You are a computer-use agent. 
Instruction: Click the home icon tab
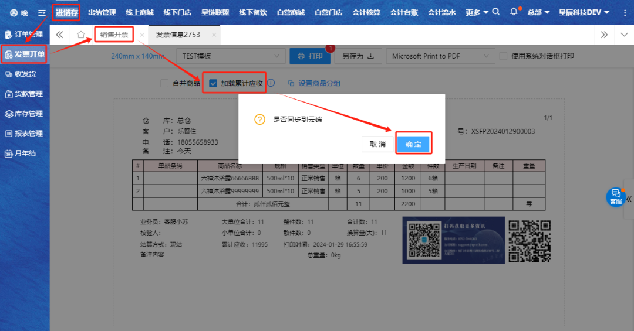(x=81, y=35)
